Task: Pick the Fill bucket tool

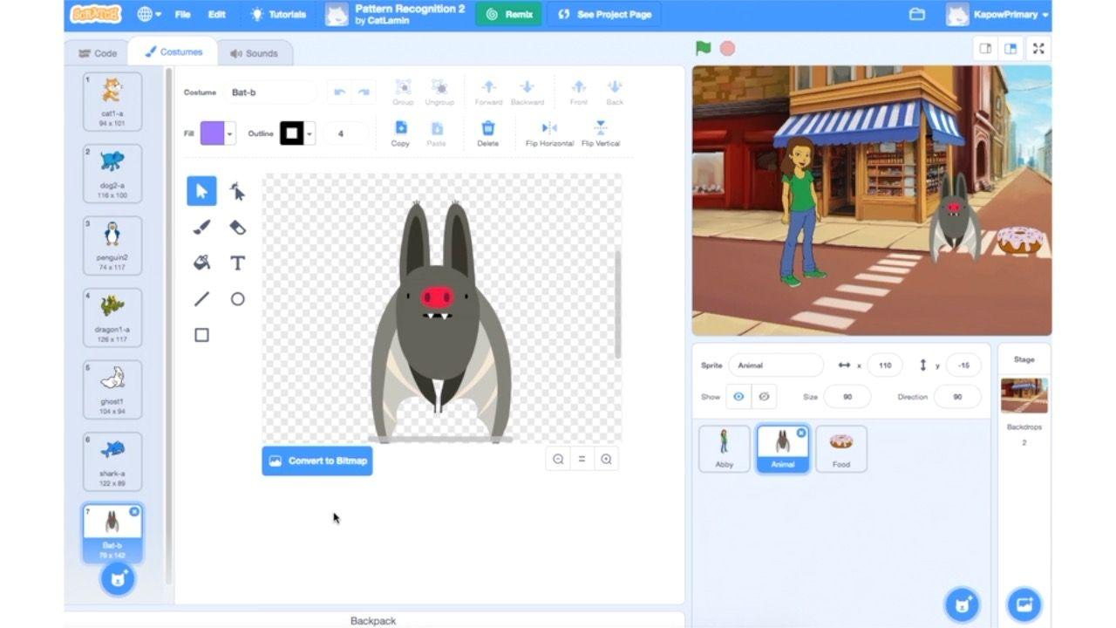Action: (201, 263)
